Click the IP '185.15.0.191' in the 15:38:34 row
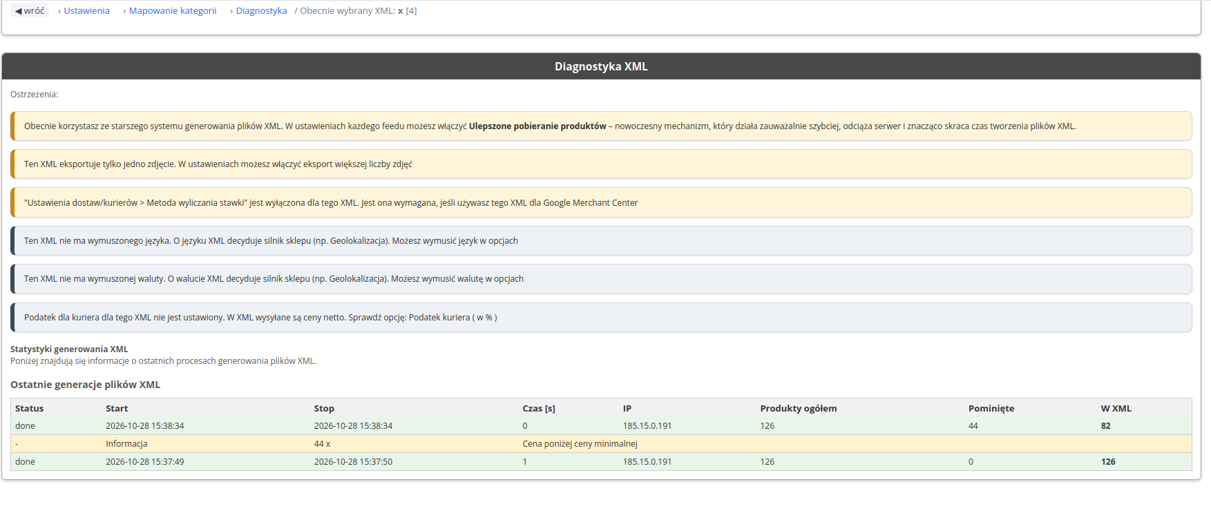Screen dimensions: 1211x511 pyautogui.click(x=647, y=426)
